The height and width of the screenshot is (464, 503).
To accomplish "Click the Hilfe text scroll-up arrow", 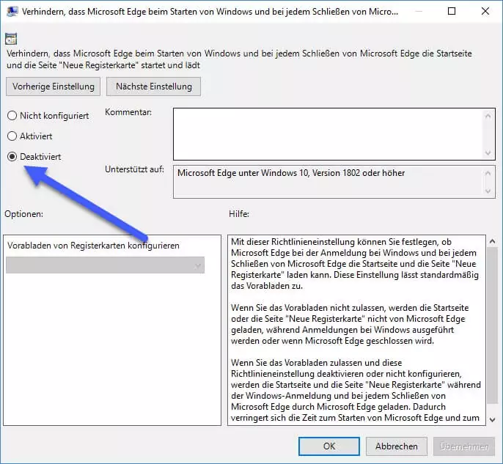I will click(491, 241).
